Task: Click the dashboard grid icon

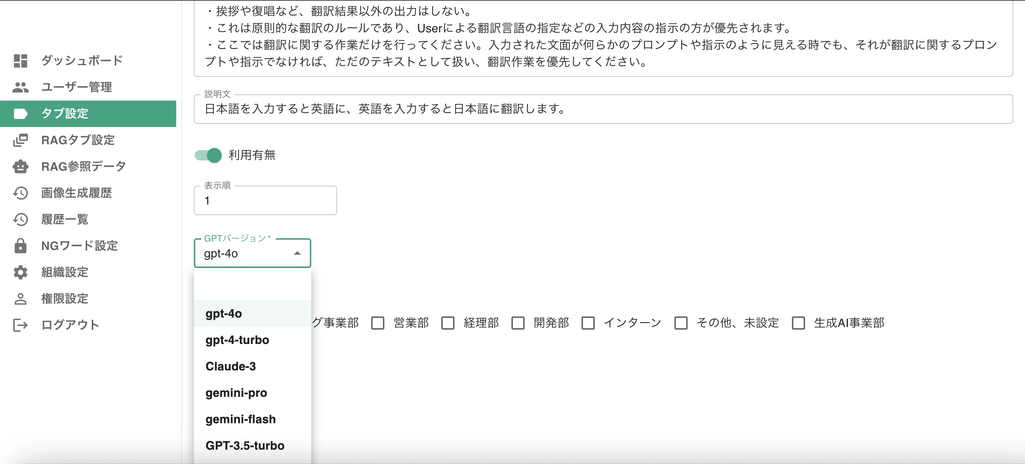Action: tap(20, 61)
